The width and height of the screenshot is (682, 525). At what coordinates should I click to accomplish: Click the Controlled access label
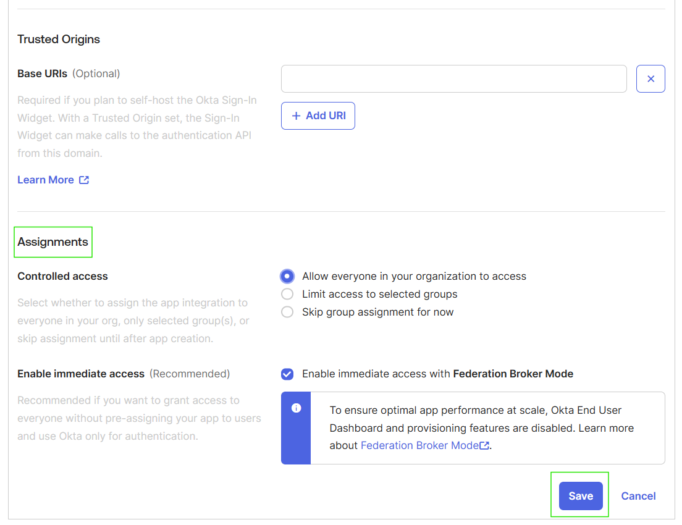pyautogui.click(x=62, y=276)
